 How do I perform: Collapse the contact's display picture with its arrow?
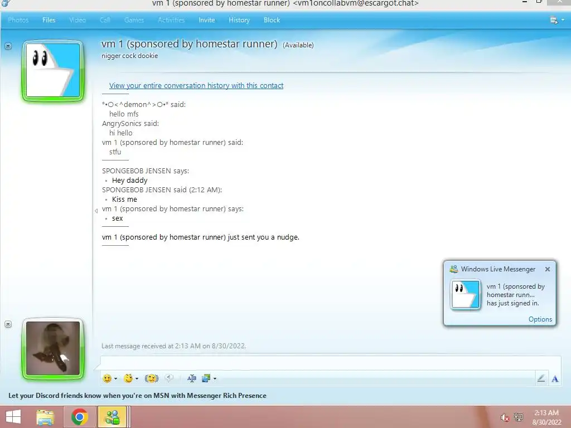click(x=8, y=46)
